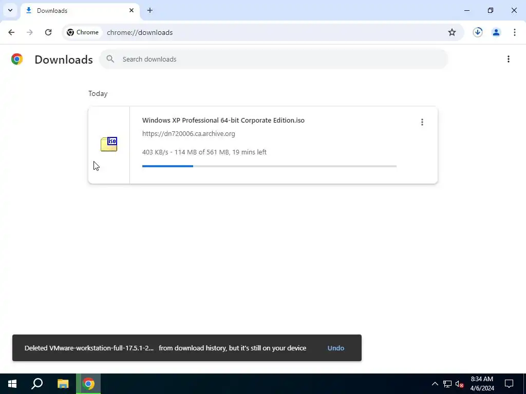Click download status text showing 403 KB/s
Screen dimensions: 526x394
[204, 152]
